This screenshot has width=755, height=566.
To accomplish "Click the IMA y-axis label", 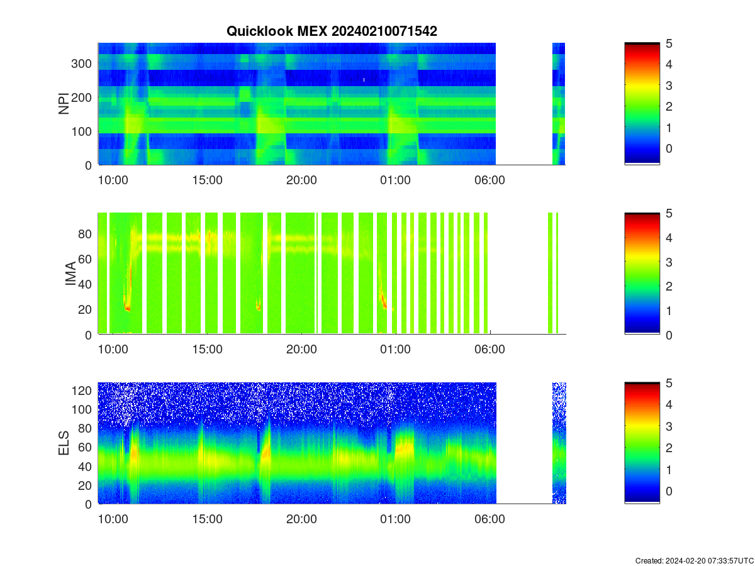I will click(71, 274).
